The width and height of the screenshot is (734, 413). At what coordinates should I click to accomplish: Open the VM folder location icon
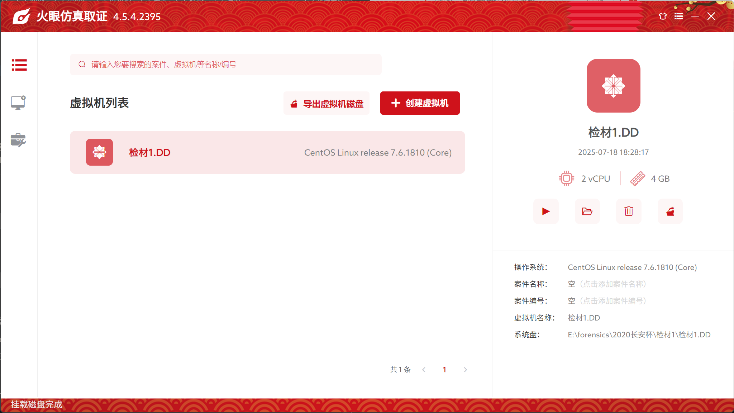pyautogui.click(x=587, y=212)
